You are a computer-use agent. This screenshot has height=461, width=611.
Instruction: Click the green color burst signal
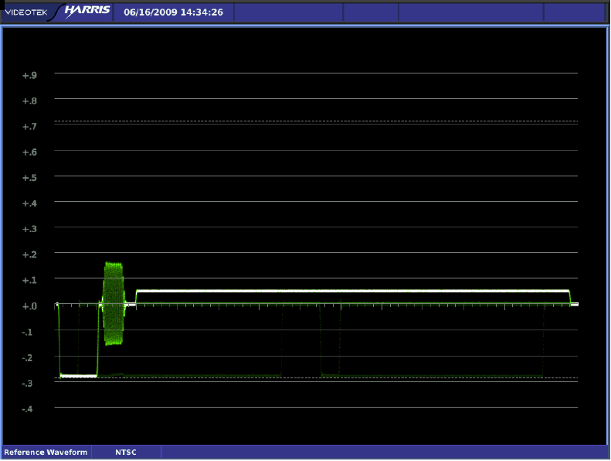click(114, 302)
